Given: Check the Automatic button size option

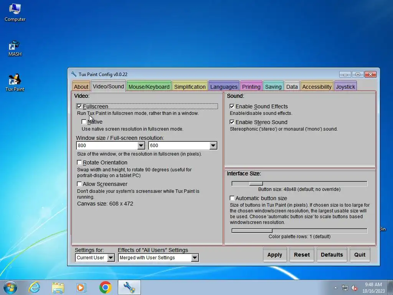Looking at the screenshot, I should click(232, 198).
